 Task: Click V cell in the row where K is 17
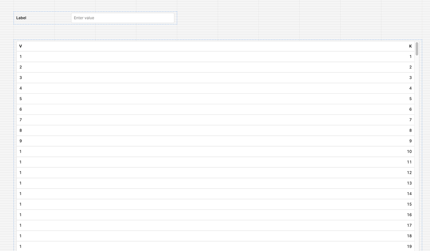pyautogui.click(x=21, y=225)
